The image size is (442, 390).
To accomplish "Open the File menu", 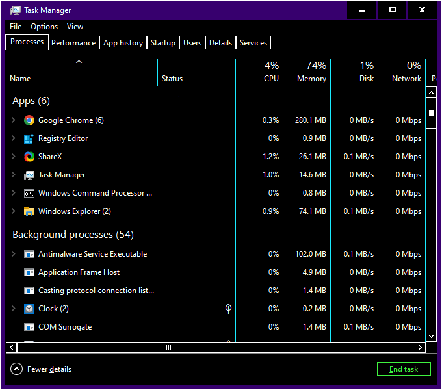I will point(16,27).
